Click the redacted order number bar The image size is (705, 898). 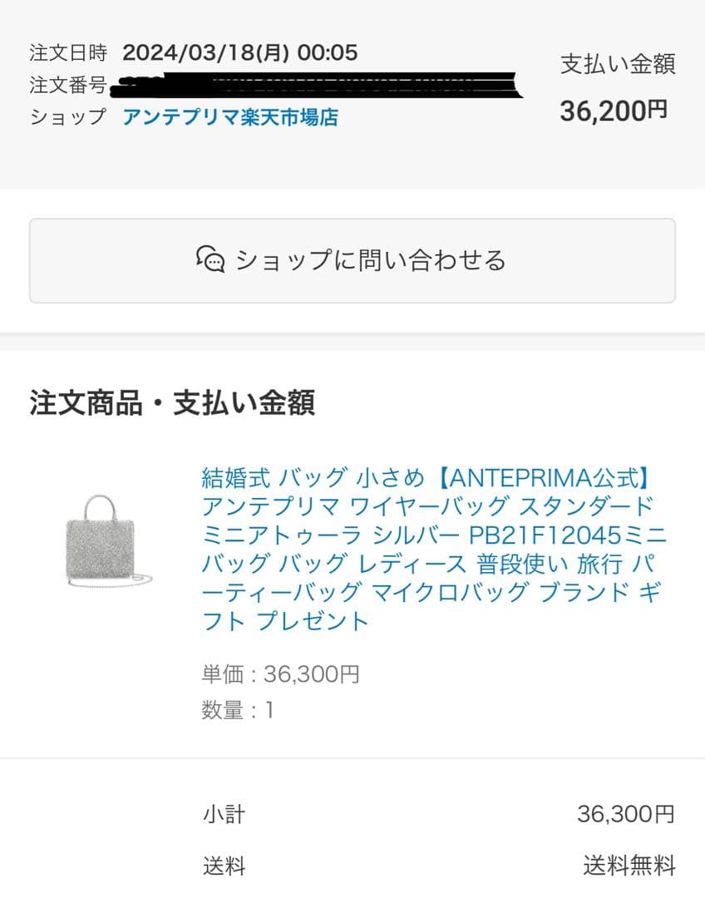(x=320, y=86)
